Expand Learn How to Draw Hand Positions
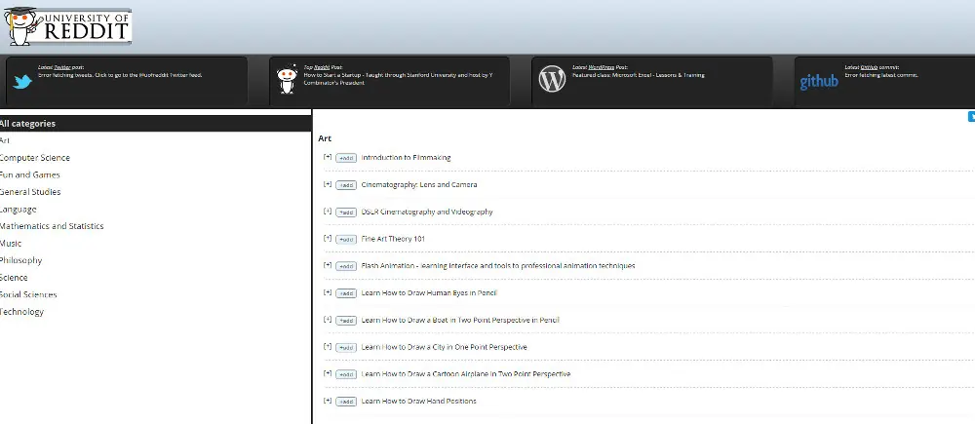The height and width of the screenshot is (424, 975). point(328,401)
